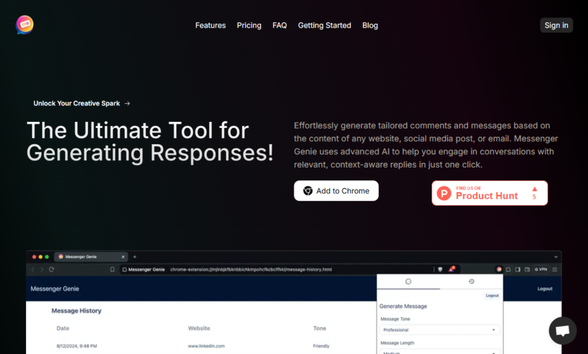Click the Friendly tone cell

[x=321, y=346]
